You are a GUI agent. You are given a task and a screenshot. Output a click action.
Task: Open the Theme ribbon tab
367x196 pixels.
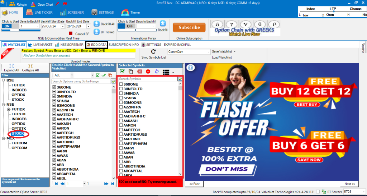tap(130, 12)
